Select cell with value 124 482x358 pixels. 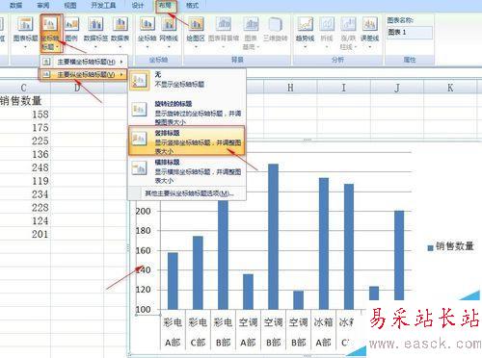[x=25, y=220]
